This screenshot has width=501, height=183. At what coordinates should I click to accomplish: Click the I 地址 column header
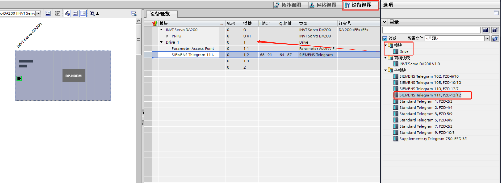click(268, 23)
